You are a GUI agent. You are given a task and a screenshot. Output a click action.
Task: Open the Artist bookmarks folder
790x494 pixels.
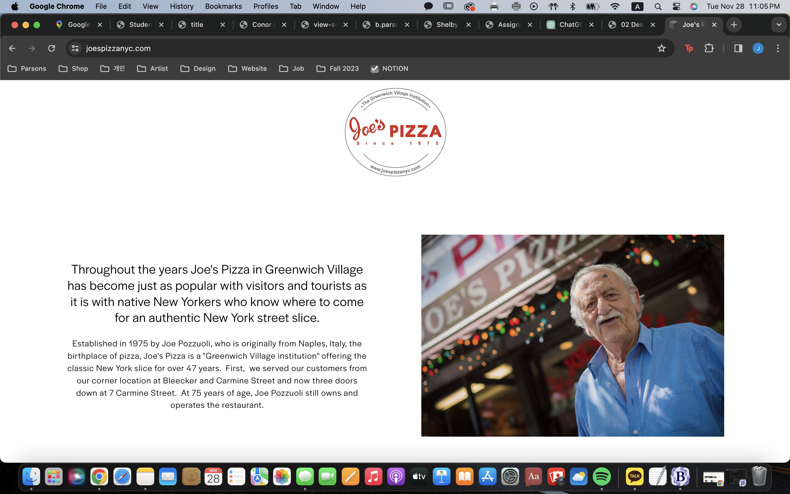pyautogui.click(x=153, y=69)
